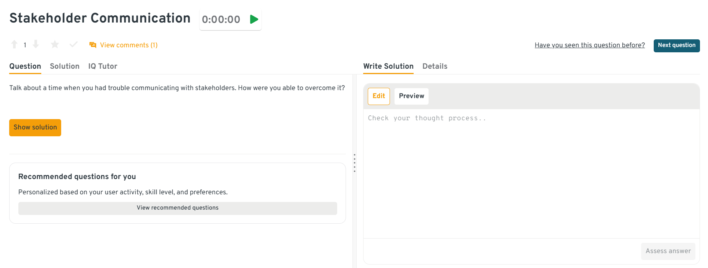Toggle Edit mode in solution editor

378,96
